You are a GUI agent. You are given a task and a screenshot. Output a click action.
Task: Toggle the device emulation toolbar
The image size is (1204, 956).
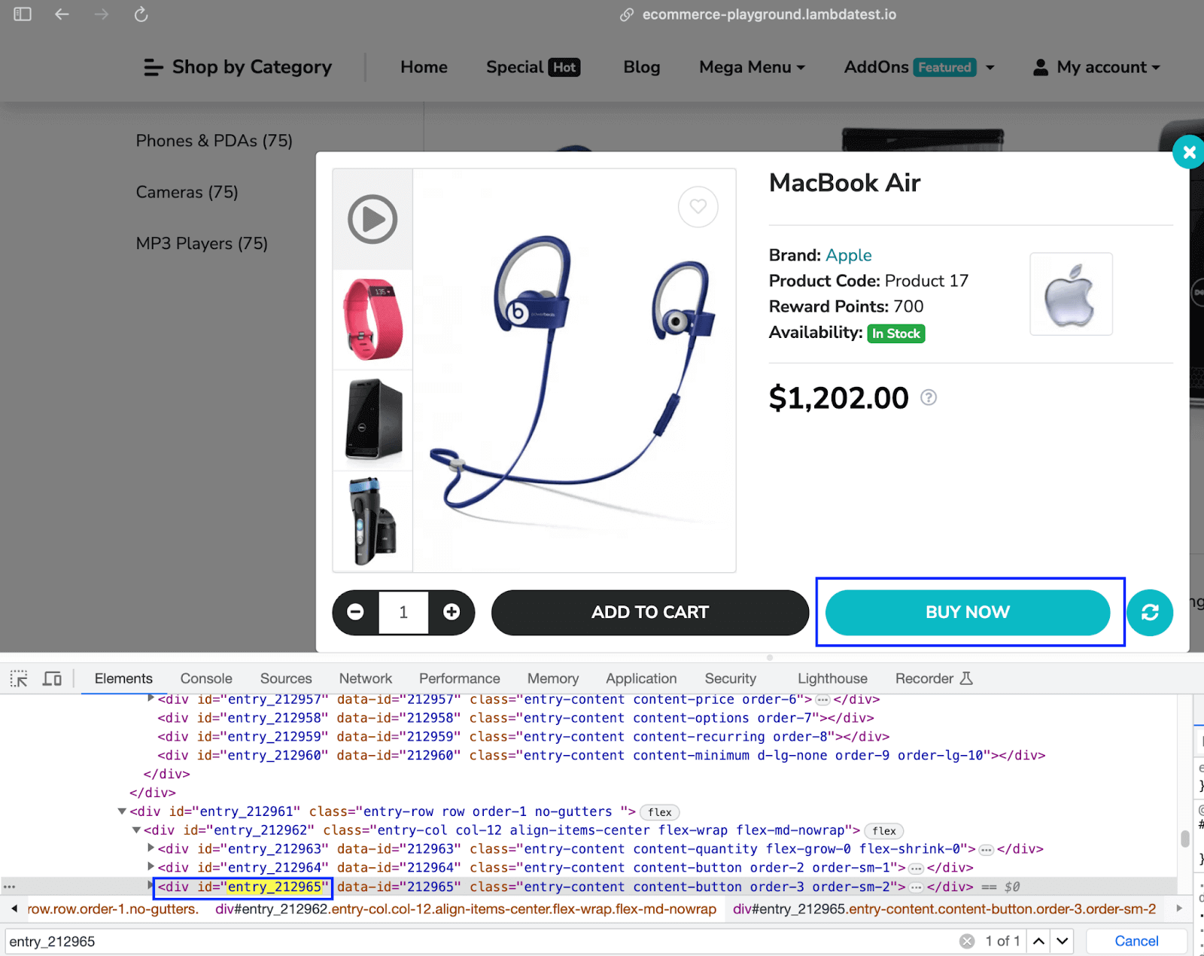pyautogui.click(x=51, y=678)
